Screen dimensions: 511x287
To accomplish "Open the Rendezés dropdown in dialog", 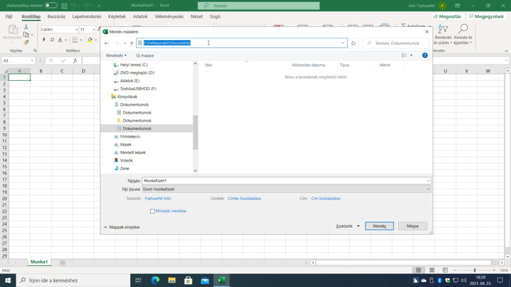I will 116,56.
